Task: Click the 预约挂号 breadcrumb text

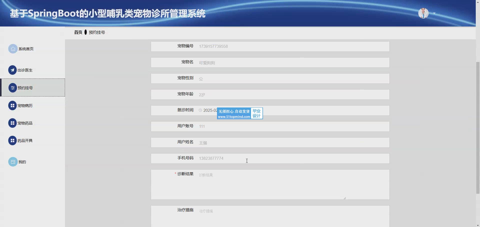Action: (97, 32)
